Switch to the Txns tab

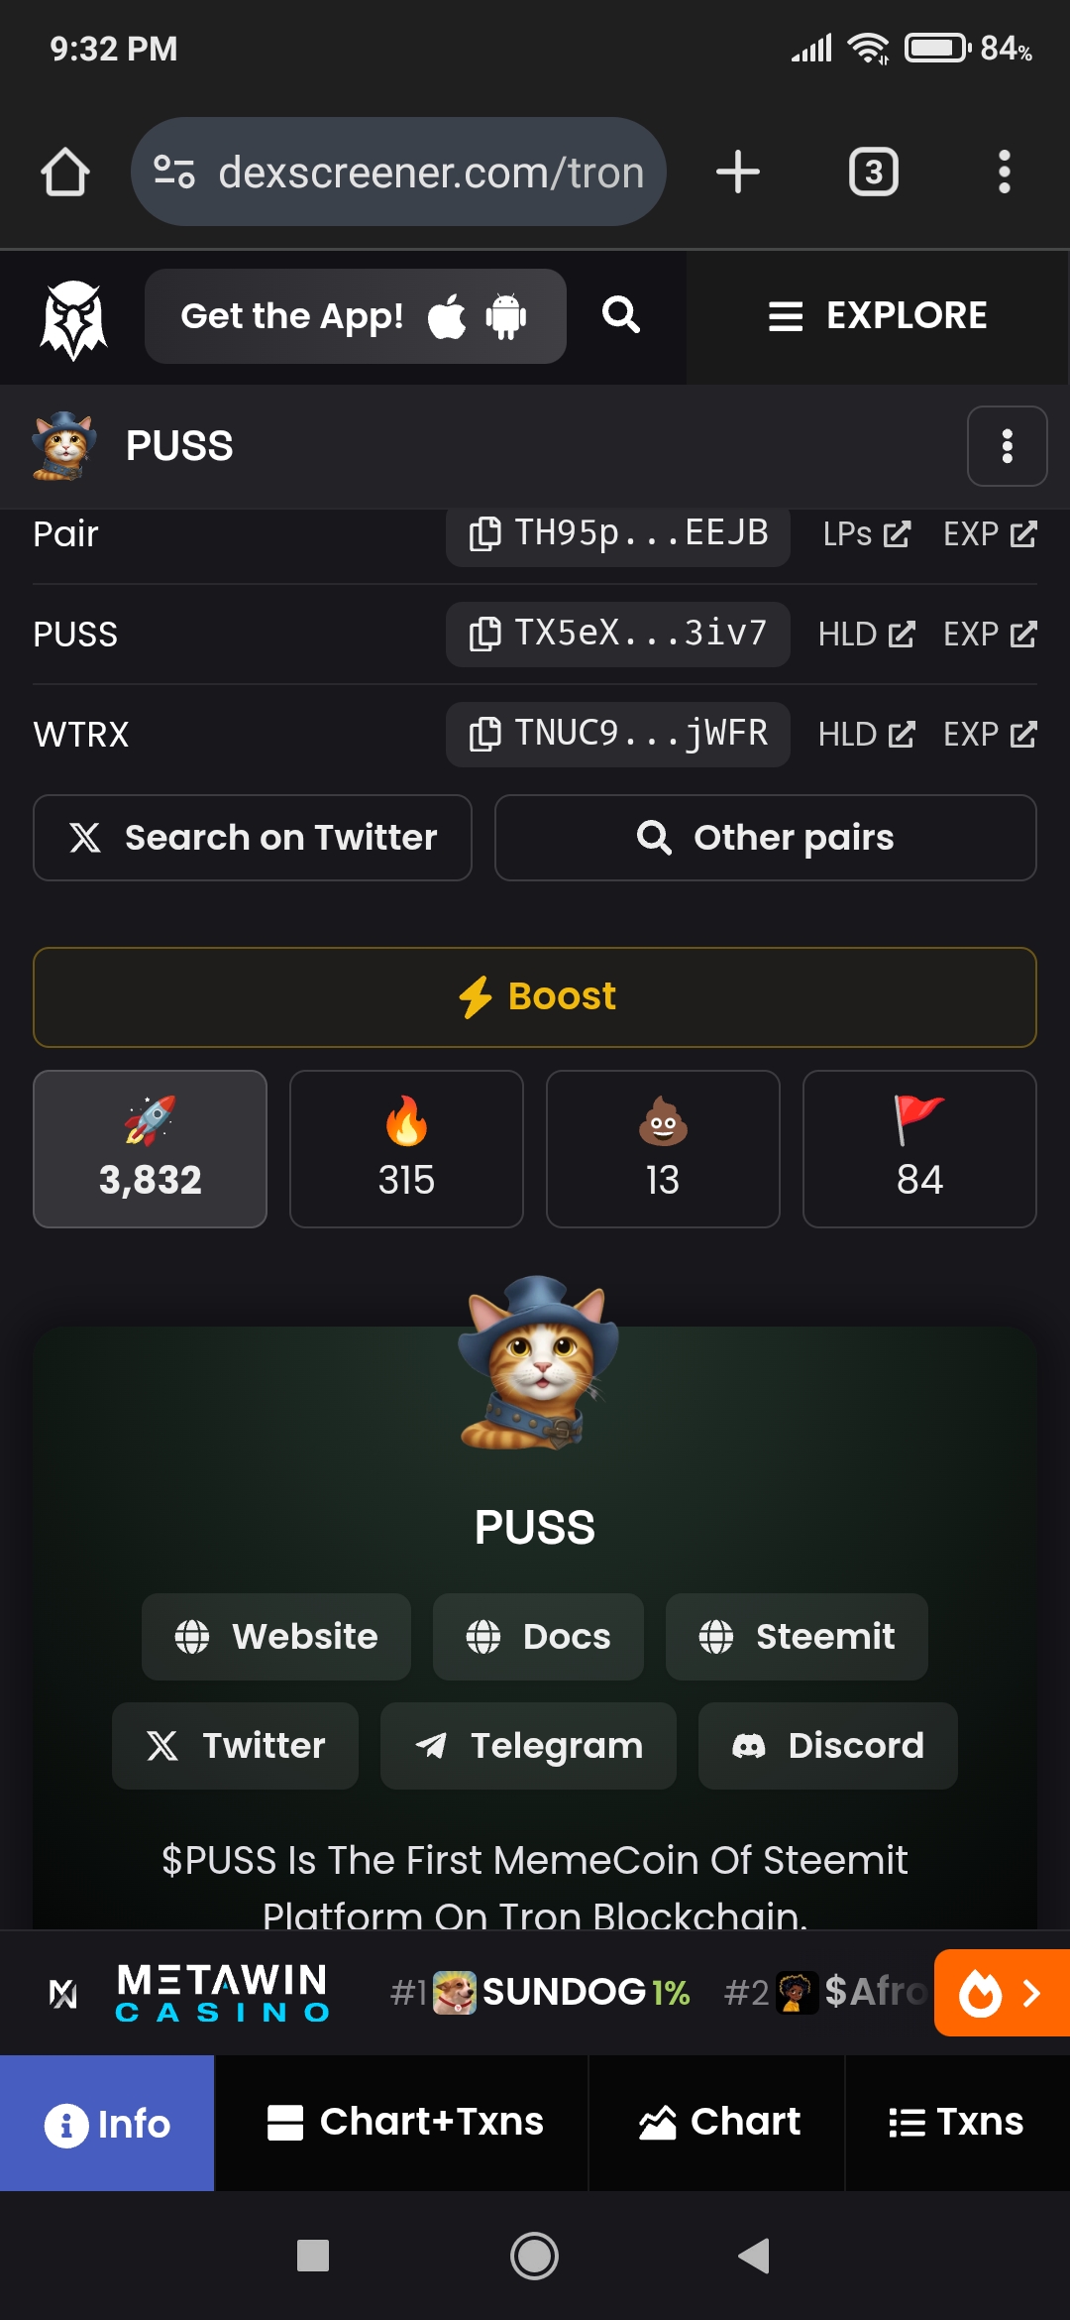pos(957,2123)
